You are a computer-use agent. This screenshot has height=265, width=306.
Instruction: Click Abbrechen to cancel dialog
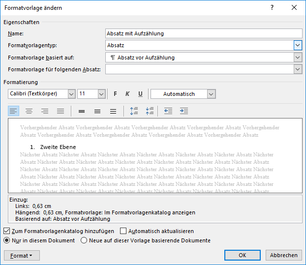[x=284, y=255]
